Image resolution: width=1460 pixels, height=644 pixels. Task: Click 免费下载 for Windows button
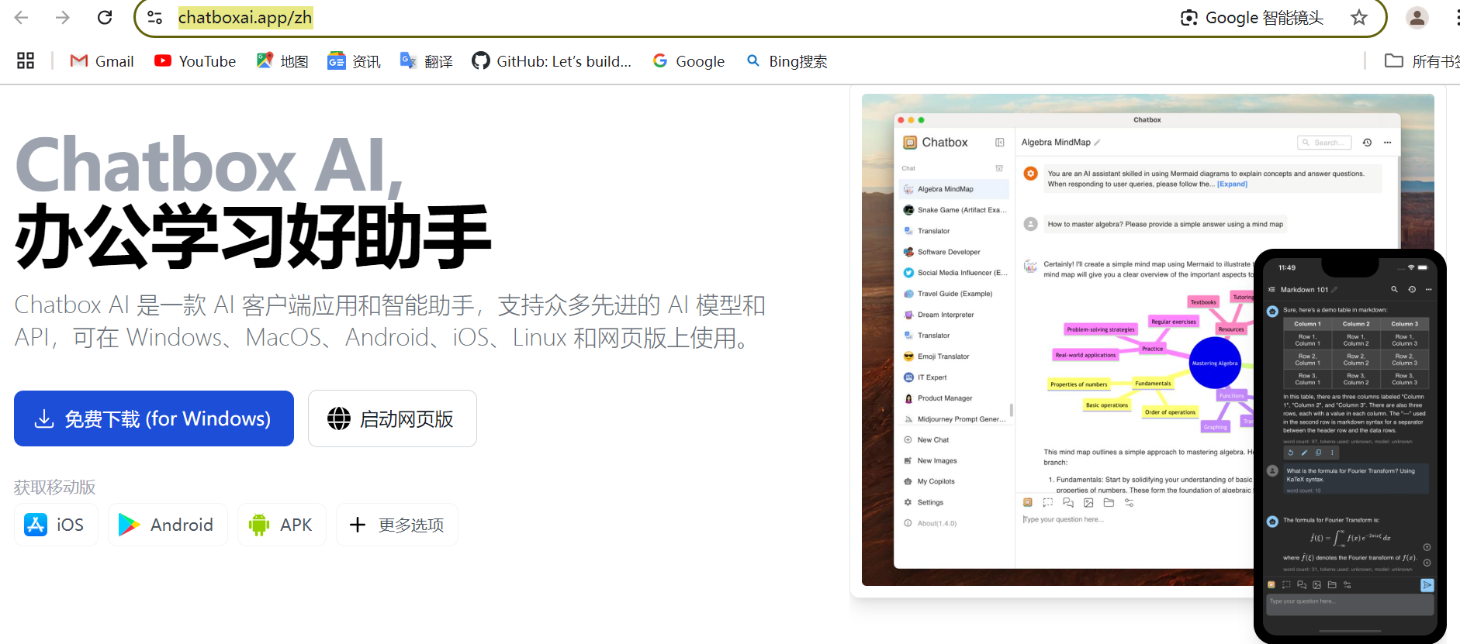pyautogui.click(x=154, y=418)
